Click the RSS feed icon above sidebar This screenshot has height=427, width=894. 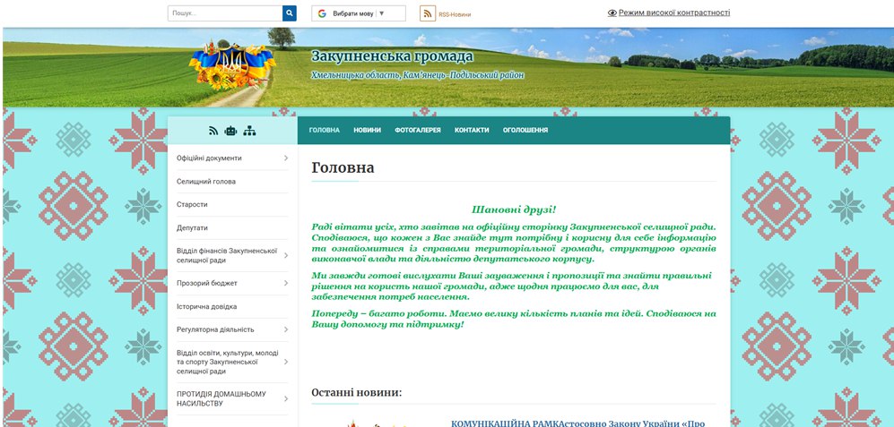click(x=213, y=131)
